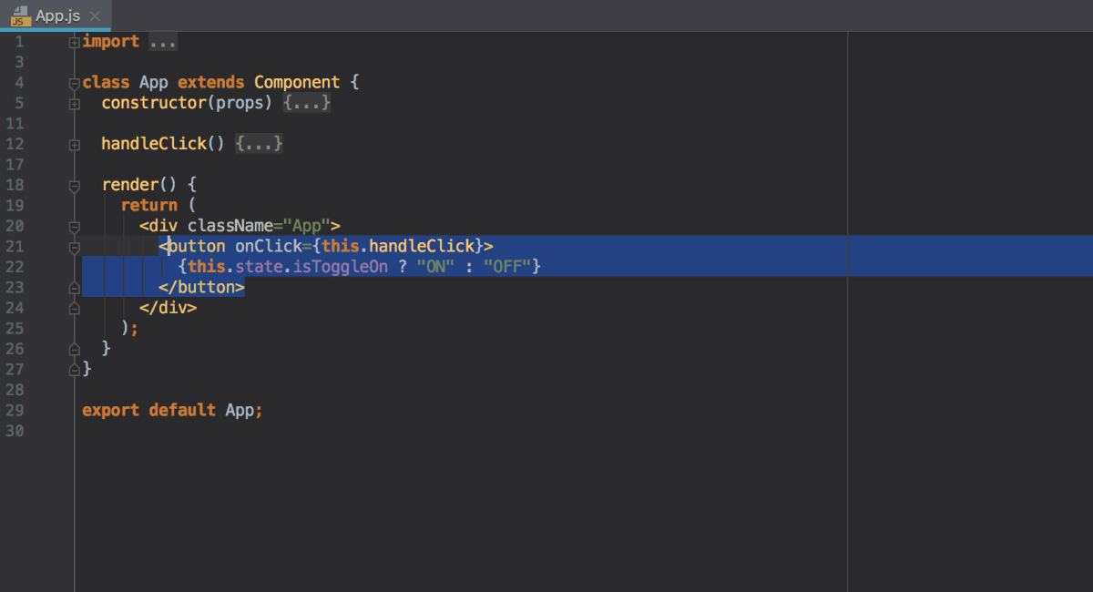This screenshot has width=1093, height=592.
Task: Collapse the render method using its fold marker
Action: point(74,186)
